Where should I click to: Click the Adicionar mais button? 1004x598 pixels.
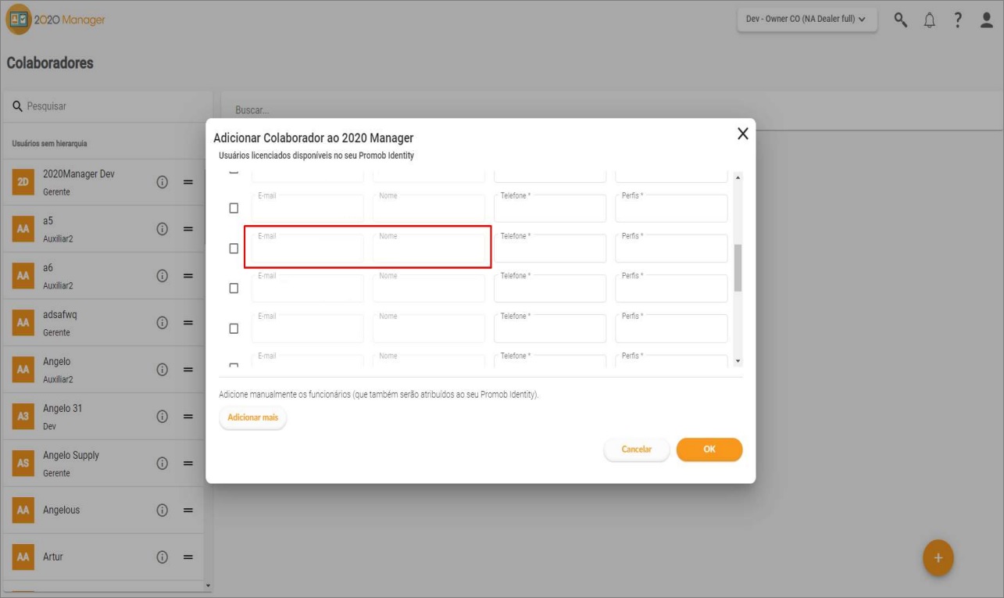252,417
